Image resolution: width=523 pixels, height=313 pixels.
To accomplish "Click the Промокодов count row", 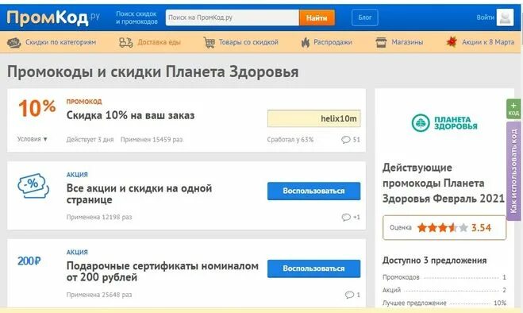I will (444, 277).
